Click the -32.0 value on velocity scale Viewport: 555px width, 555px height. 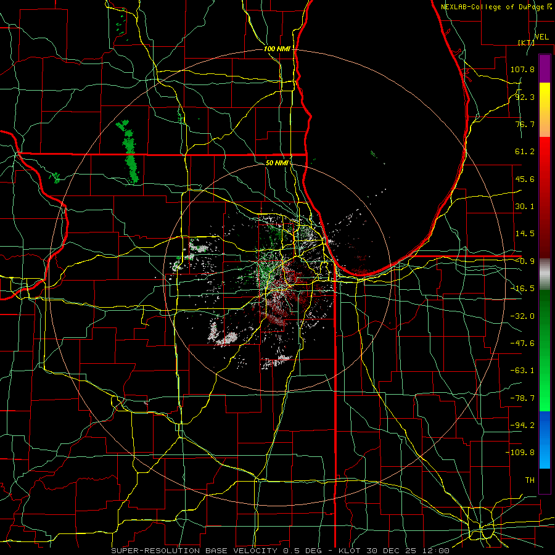[522, 316]
